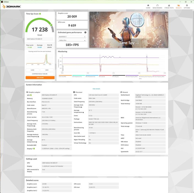The width and height of the screenshot is (194, 193).
Task: Toggle the Frame rate (FPS) legend series
Action: click(65, 76)
